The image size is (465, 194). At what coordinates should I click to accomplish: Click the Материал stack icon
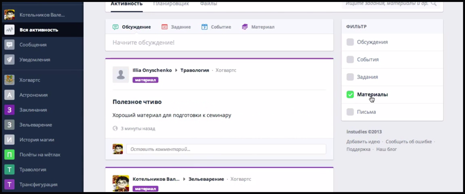tap(245, 27)
